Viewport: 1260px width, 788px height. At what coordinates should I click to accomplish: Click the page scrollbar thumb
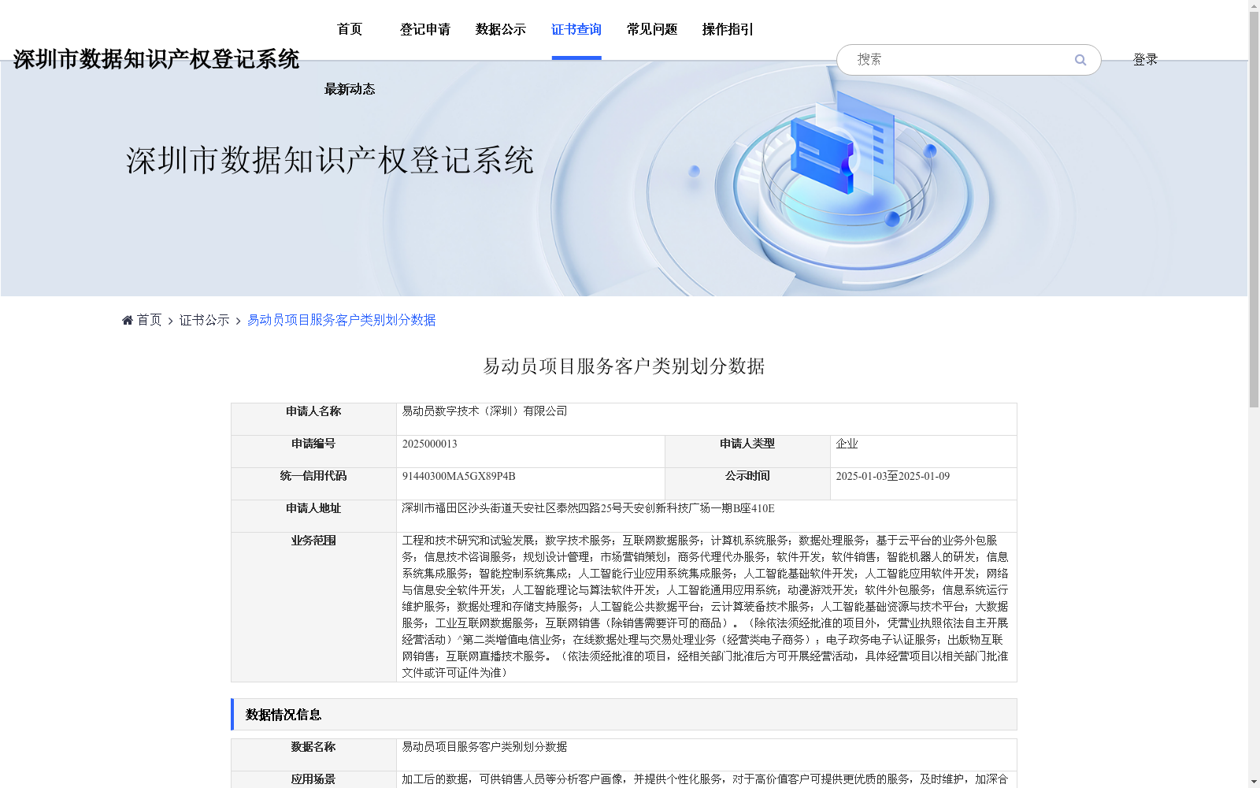click(x=1254, y=210)
